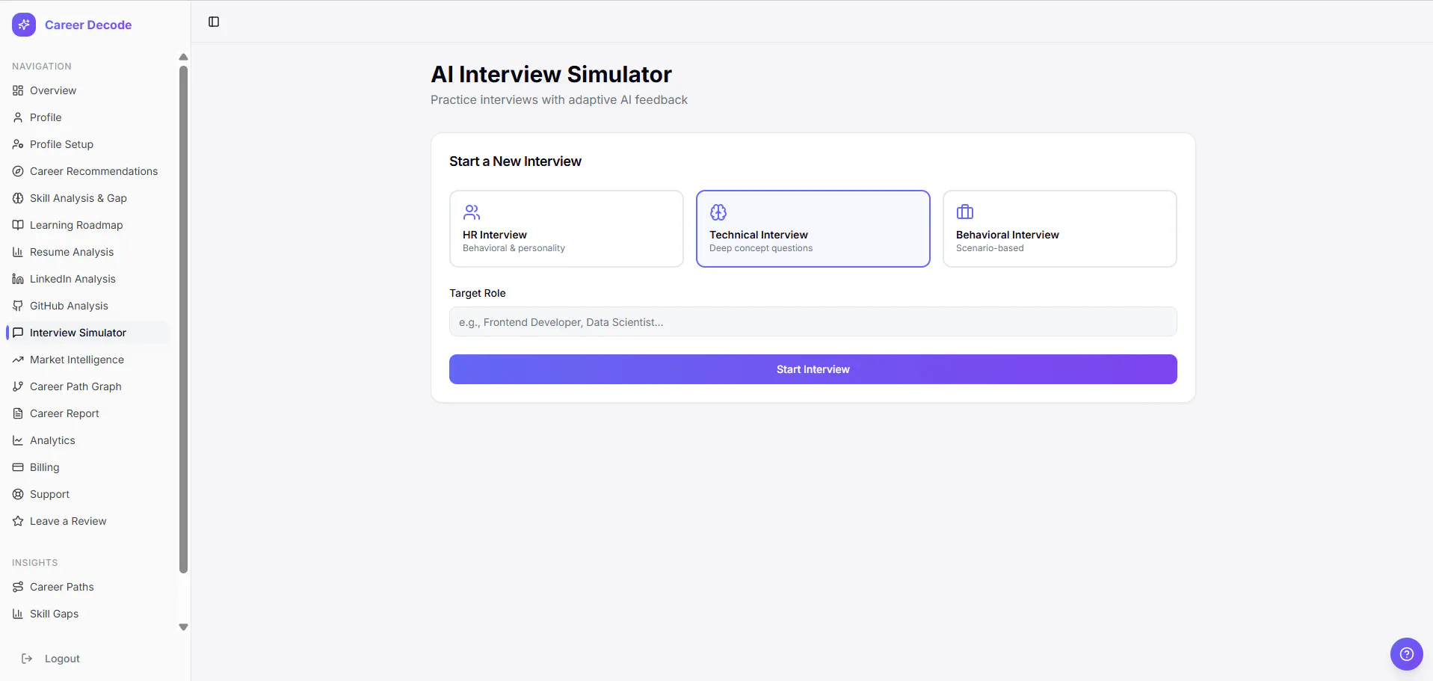
Task: Click the Market Intelligence trend icon
Action: (x=18, y=360)
